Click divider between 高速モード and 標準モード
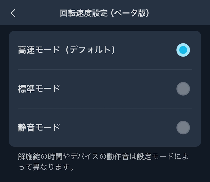 [105, 69]
